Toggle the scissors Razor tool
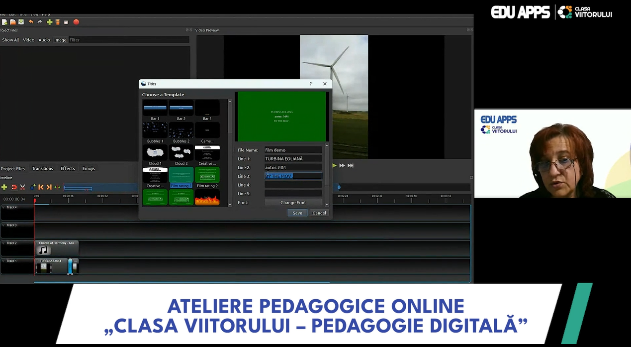631x347 pixels. (x=22, y=187)
